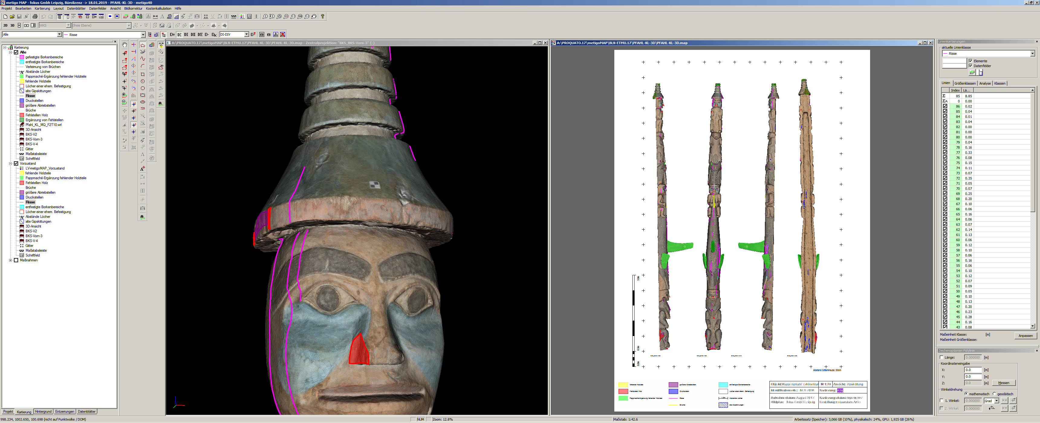Switch to the 'Klassen' tab
The width and height of the screenshot is (1040, 423).
[x=999, y=84]
